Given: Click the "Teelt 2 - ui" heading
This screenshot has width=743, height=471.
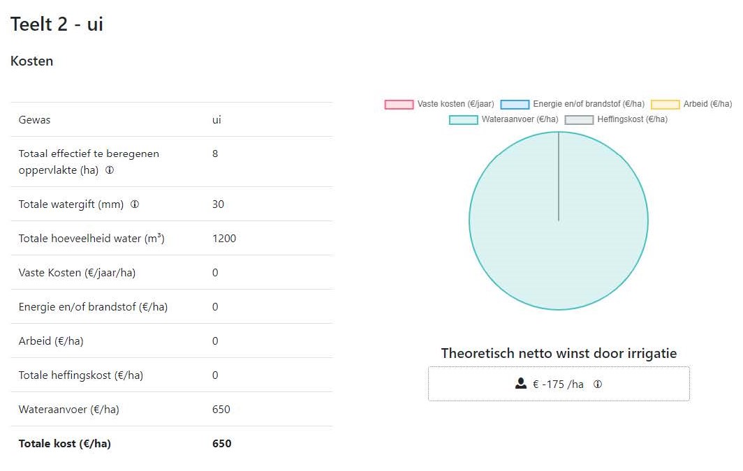Looking at the screenshot, I should click(x=57, y=24).
